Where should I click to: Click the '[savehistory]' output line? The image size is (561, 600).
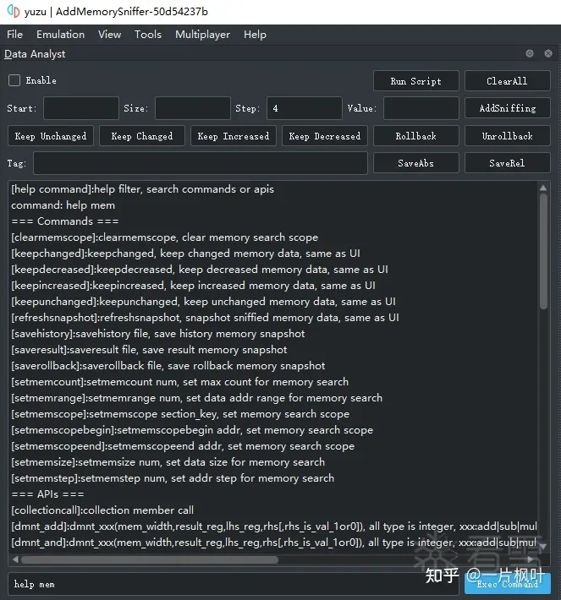point(158,334)
